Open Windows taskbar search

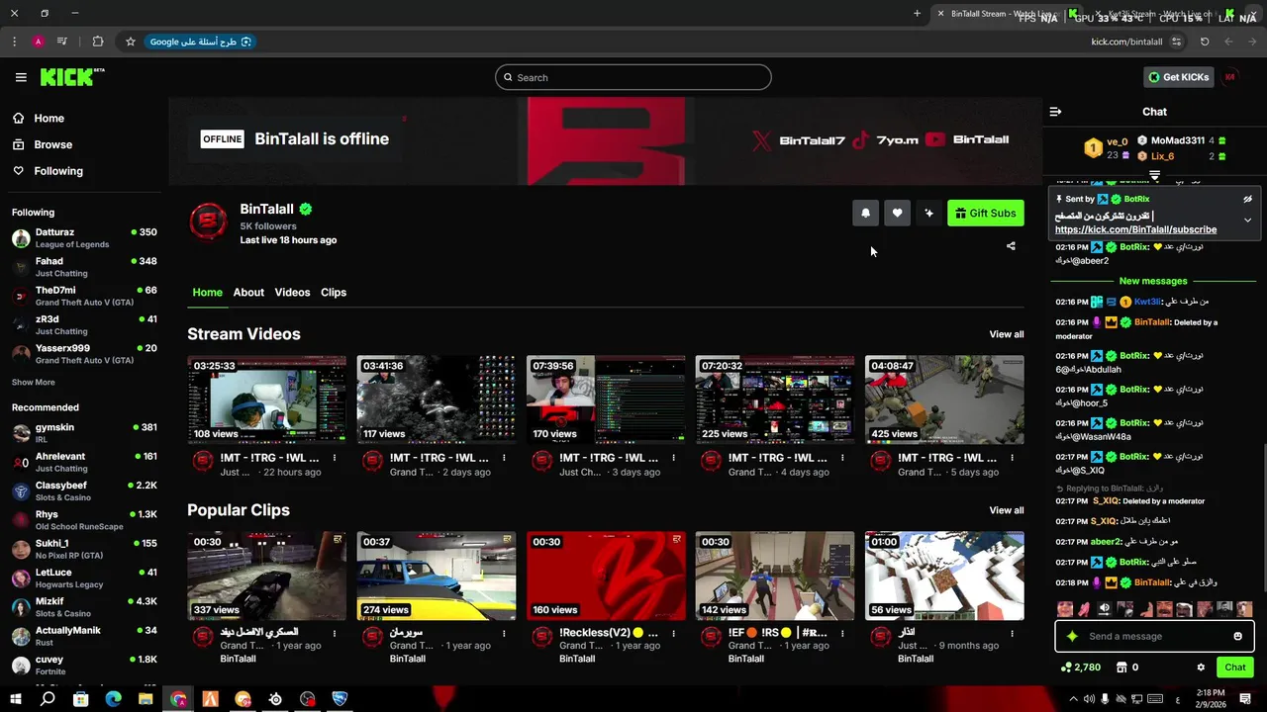pos(48,699)
